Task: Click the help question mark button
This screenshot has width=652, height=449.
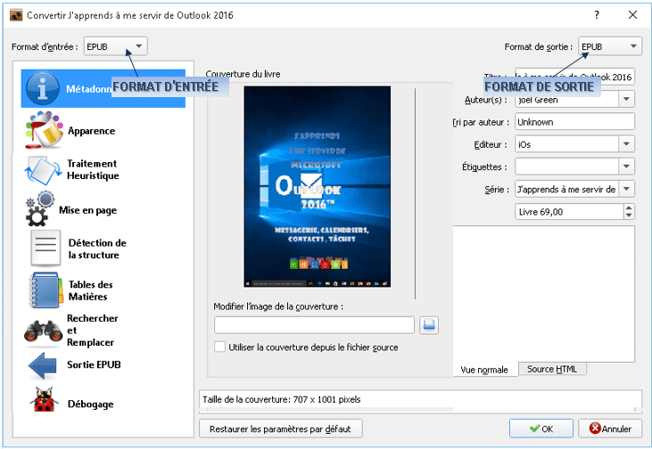Action: 597,15
